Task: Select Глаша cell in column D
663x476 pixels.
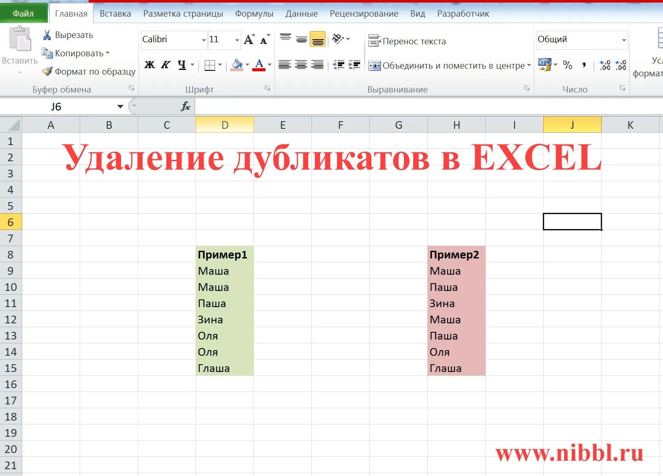Action: pyautogui.click(x=225, y=368)
